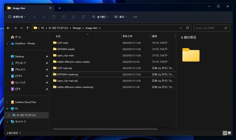This screenshot has width=236, height=140.
Task: Expand ネットワーク tree node
Action: (7, 122)
